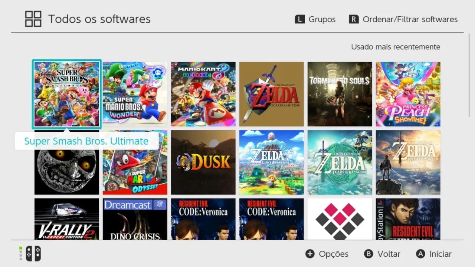The image size is (475, 267).
Task: Select Zelda Ocarina of Time icon
Action: [x=272, y=94]
